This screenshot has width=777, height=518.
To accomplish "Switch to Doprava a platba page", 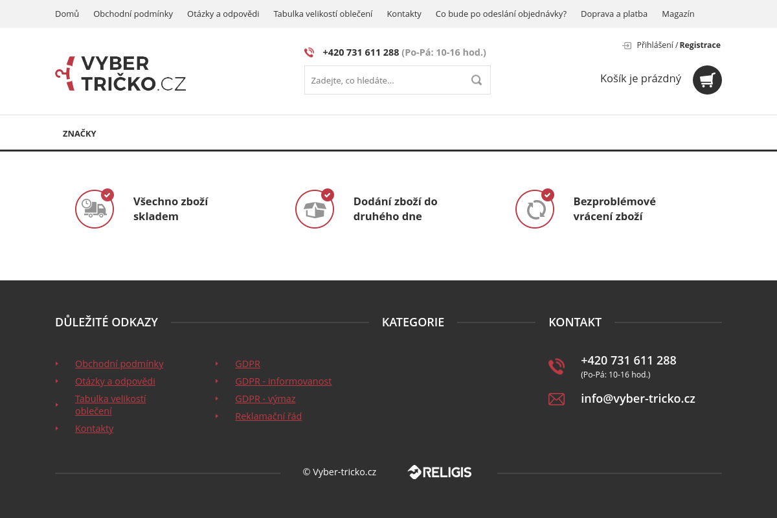I will [x=614, y=14].
